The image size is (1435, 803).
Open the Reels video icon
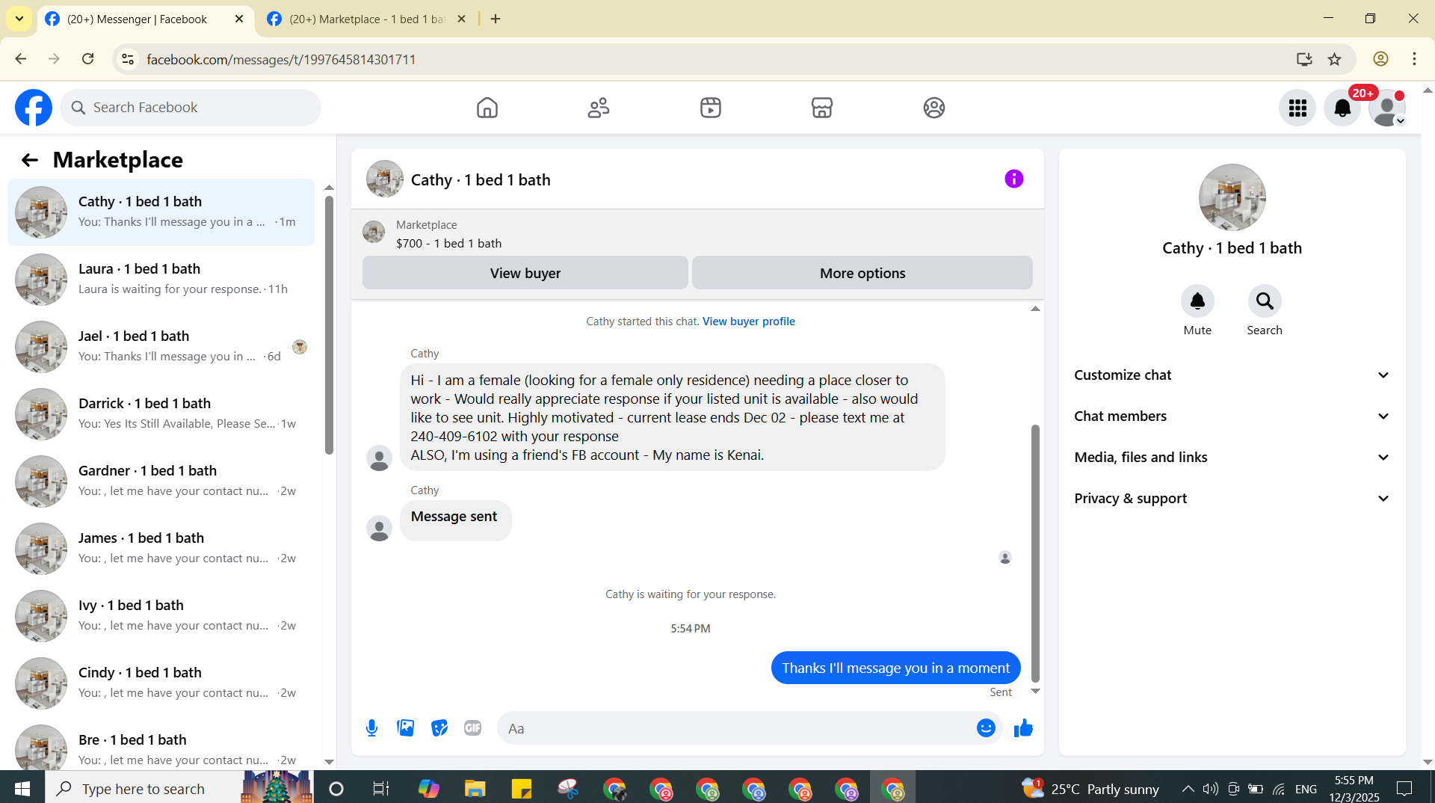[711, 108]
